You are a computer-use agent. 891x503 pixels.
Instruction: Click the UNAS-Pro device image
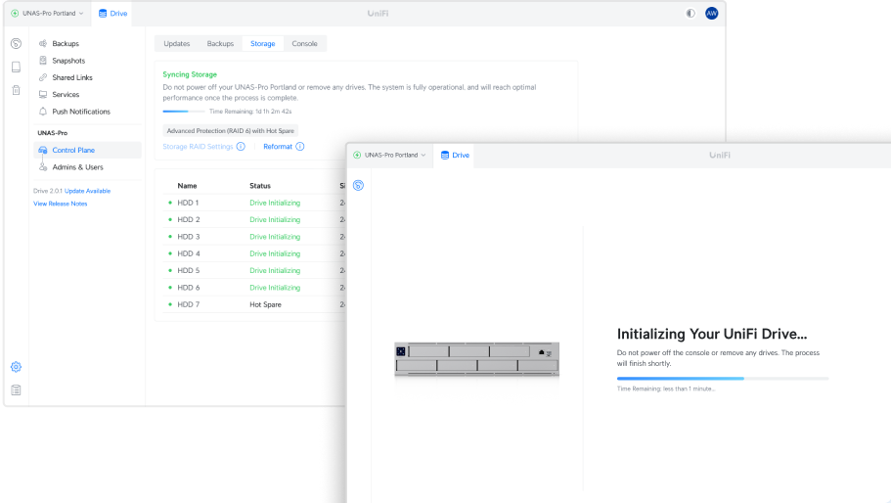click(476, 359)
